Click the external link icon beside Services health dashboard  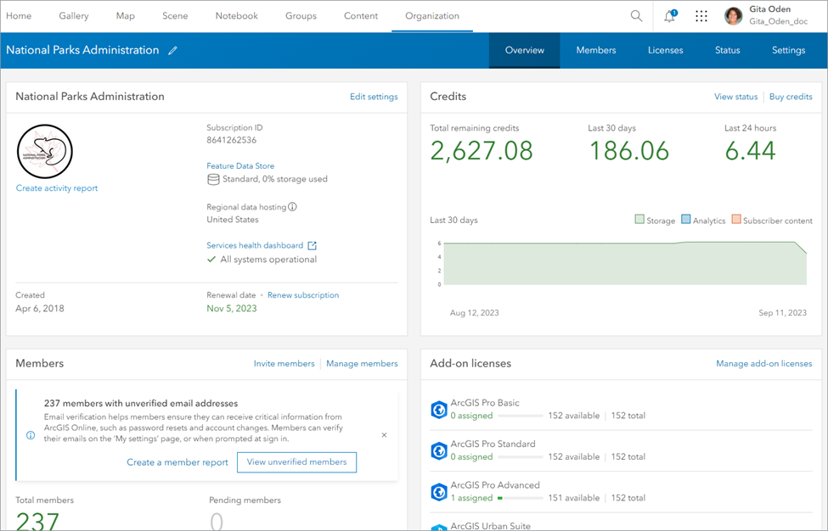click(x=312, y=246)
